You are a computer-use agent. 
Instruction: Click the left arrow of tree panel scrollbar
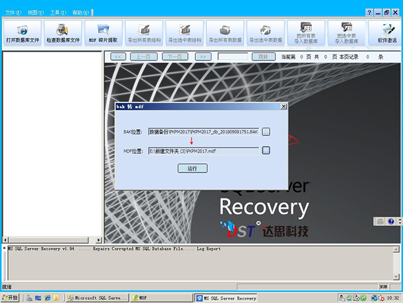[6, 240]
